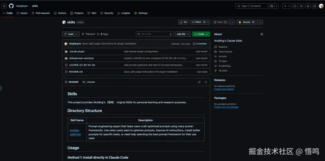Click the GitHub logo icon
This screenshot has height=161, width=325.
coord(11,6)
